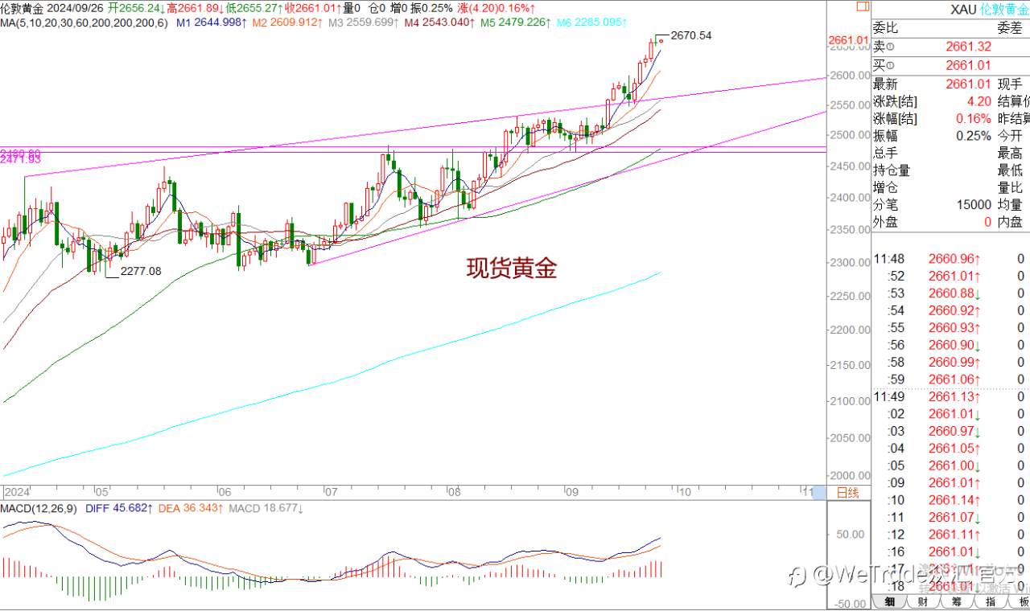Click the 涨幅[结] value 0.16%

click(x=974, y=118)
